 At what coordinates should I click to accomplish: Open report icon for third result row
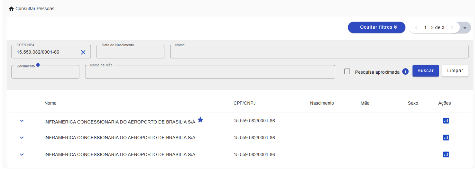[446, 155]
